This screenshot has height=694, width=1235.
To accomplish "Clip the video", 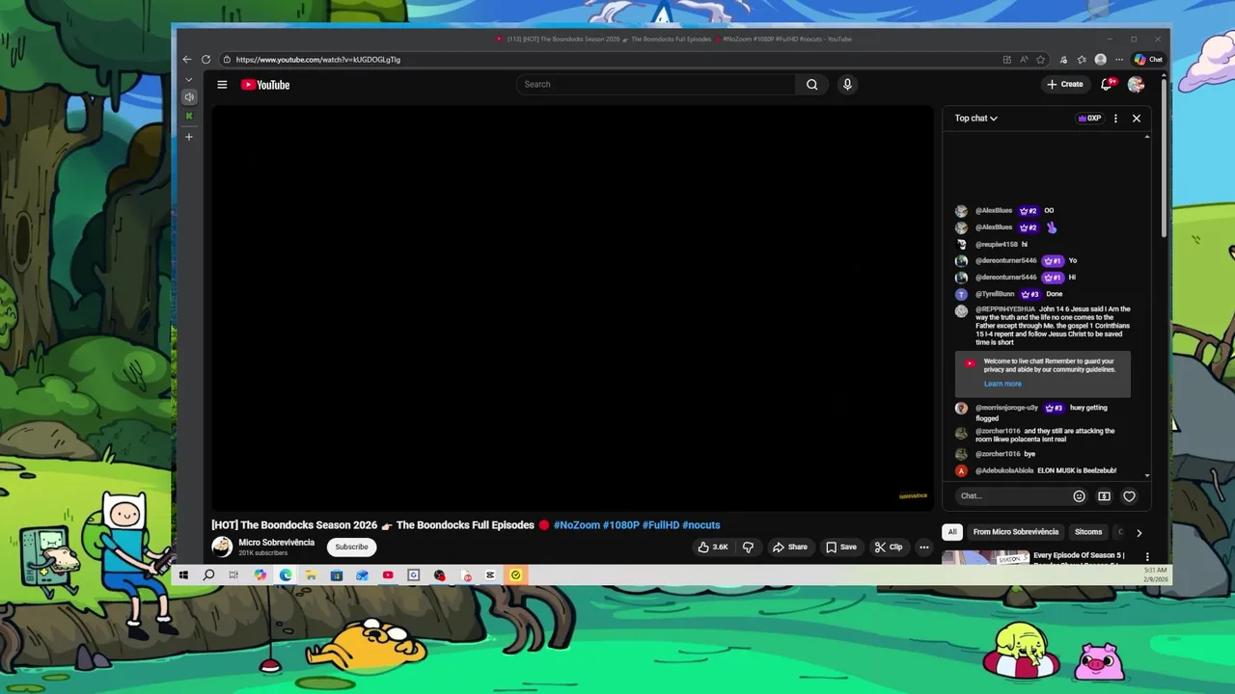I will pos(889,547).
